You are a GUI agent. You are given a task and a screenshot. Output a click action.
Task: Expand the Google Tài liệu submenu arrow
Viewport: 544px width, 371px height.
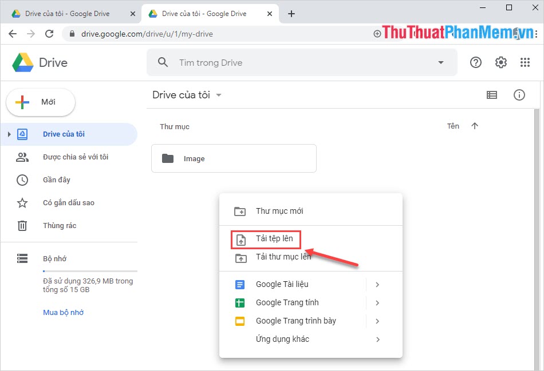tap(377, 285)
